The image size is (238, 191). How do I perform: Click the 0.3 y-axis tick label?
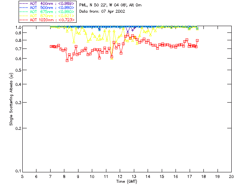coord(18,103)
